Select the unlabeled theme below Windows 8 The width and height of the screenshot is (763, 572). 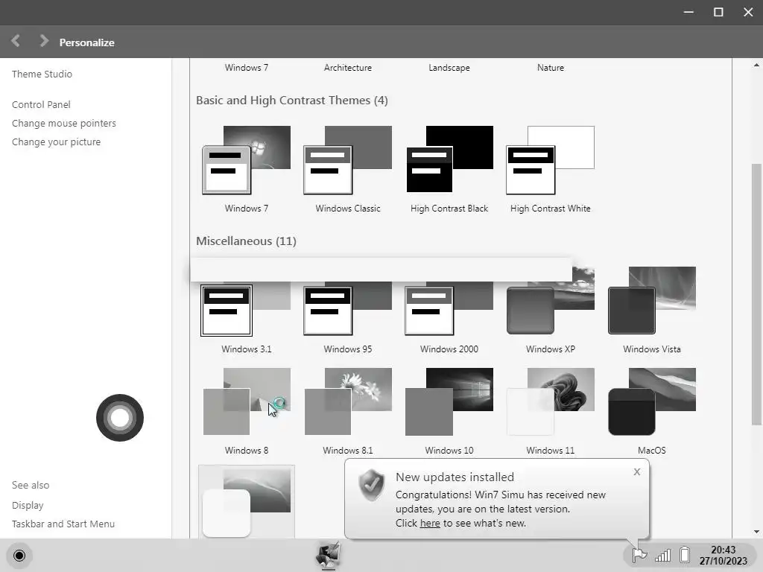click(246, 501)
